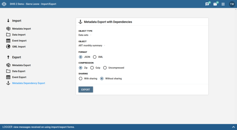Image resolution: width=237 pixels, height=130 pixels.
Task: Expand the Logger panel chevron
Action: (x=233, y=127)
